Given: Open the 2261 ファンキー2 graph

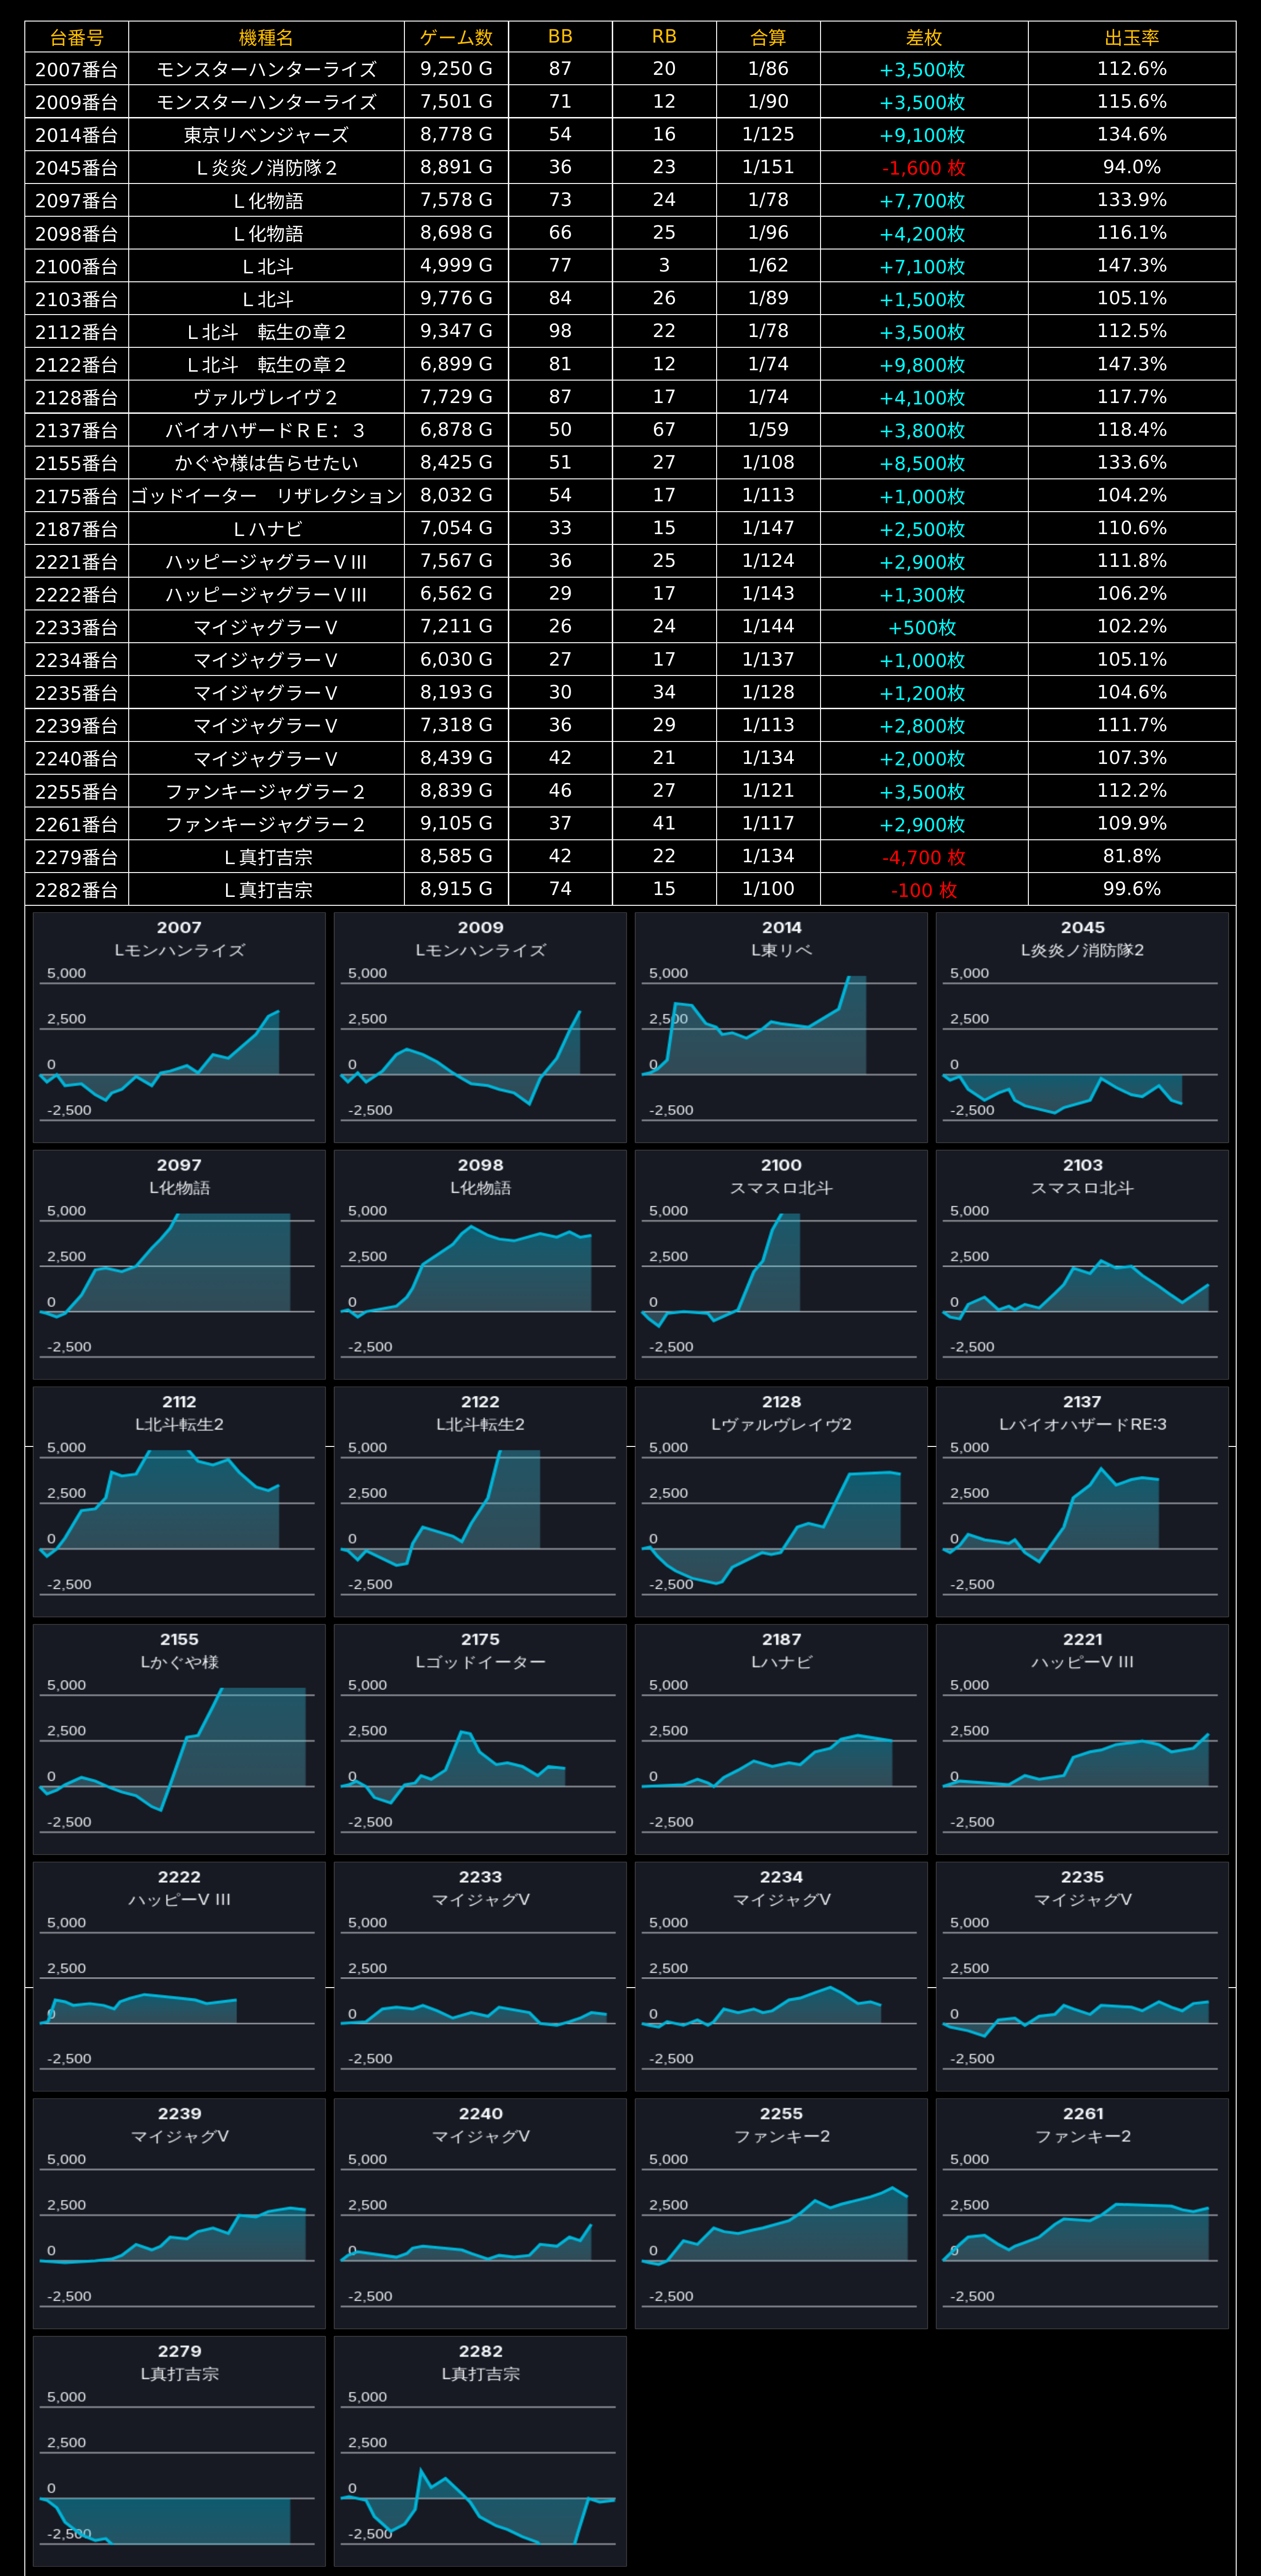Looking at the screenshot, I should click(x=1082, y=2213).
